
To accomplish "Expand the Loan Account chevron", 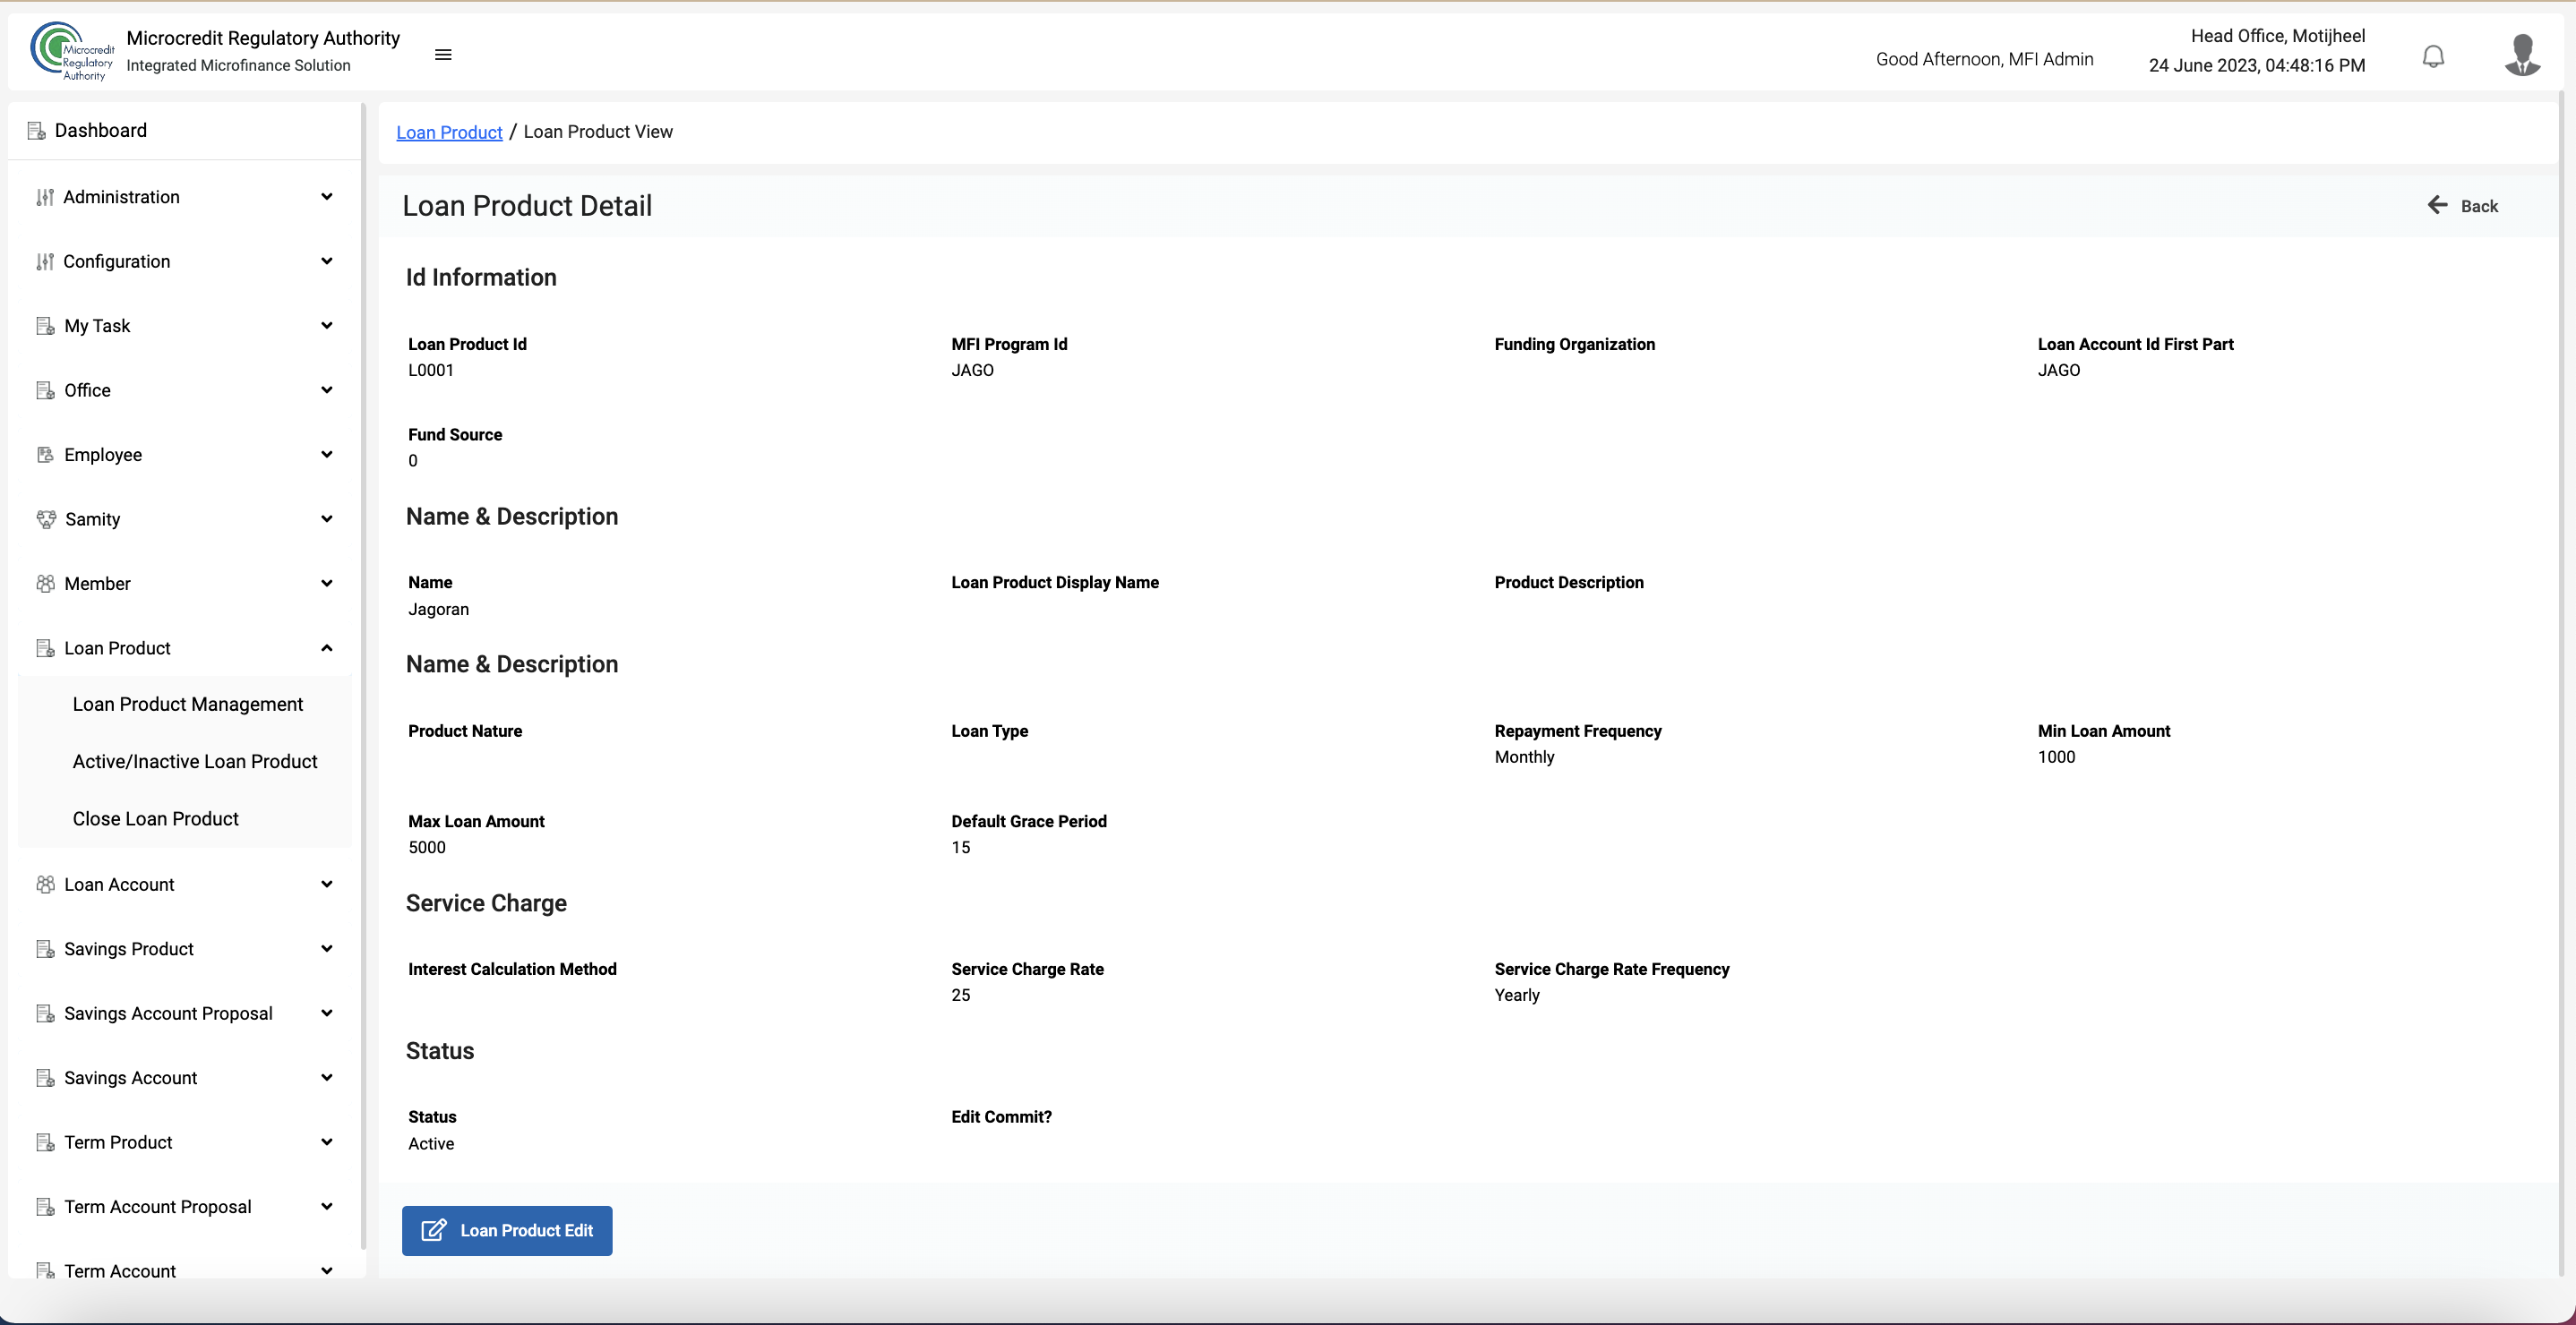I will click(326, 885).
